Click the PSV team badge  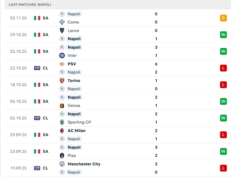point(62,64)
